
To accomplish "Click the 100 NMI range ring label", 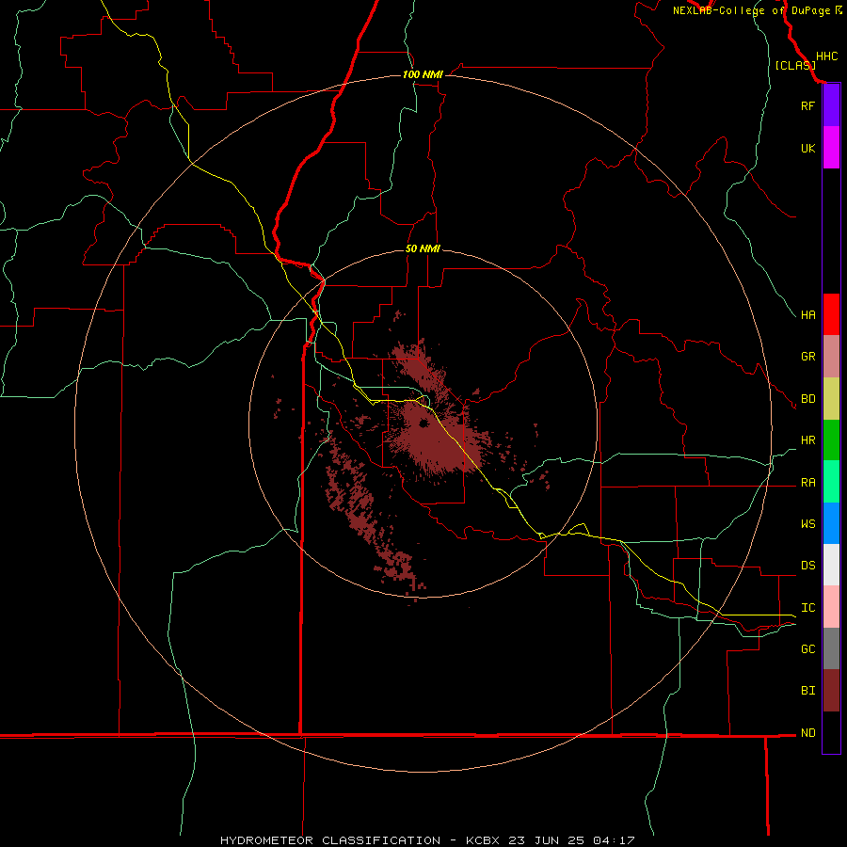I will tap(423, 74).
